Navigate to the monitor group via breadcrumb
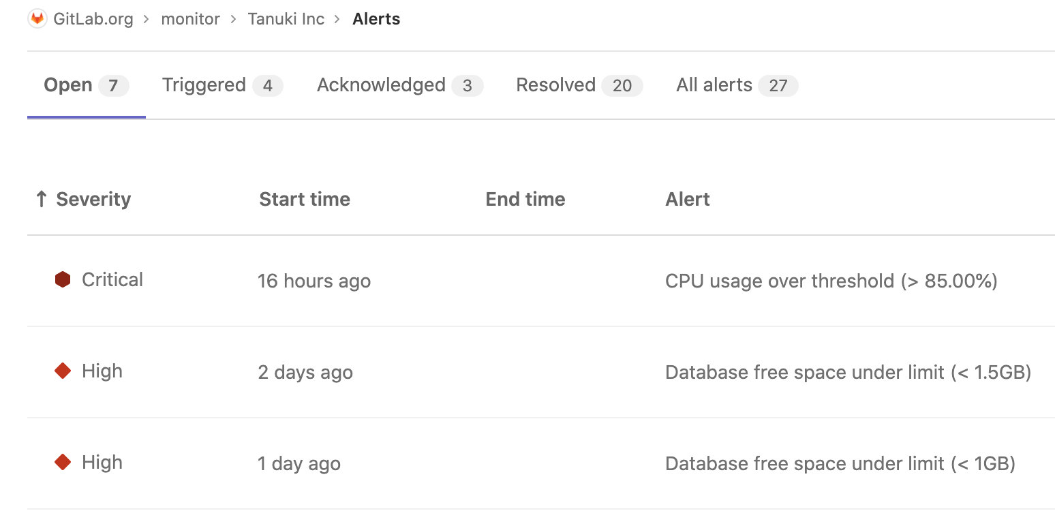Viewport: 1055px width, 511px height. pyautogui.click(x=190, y=18)
